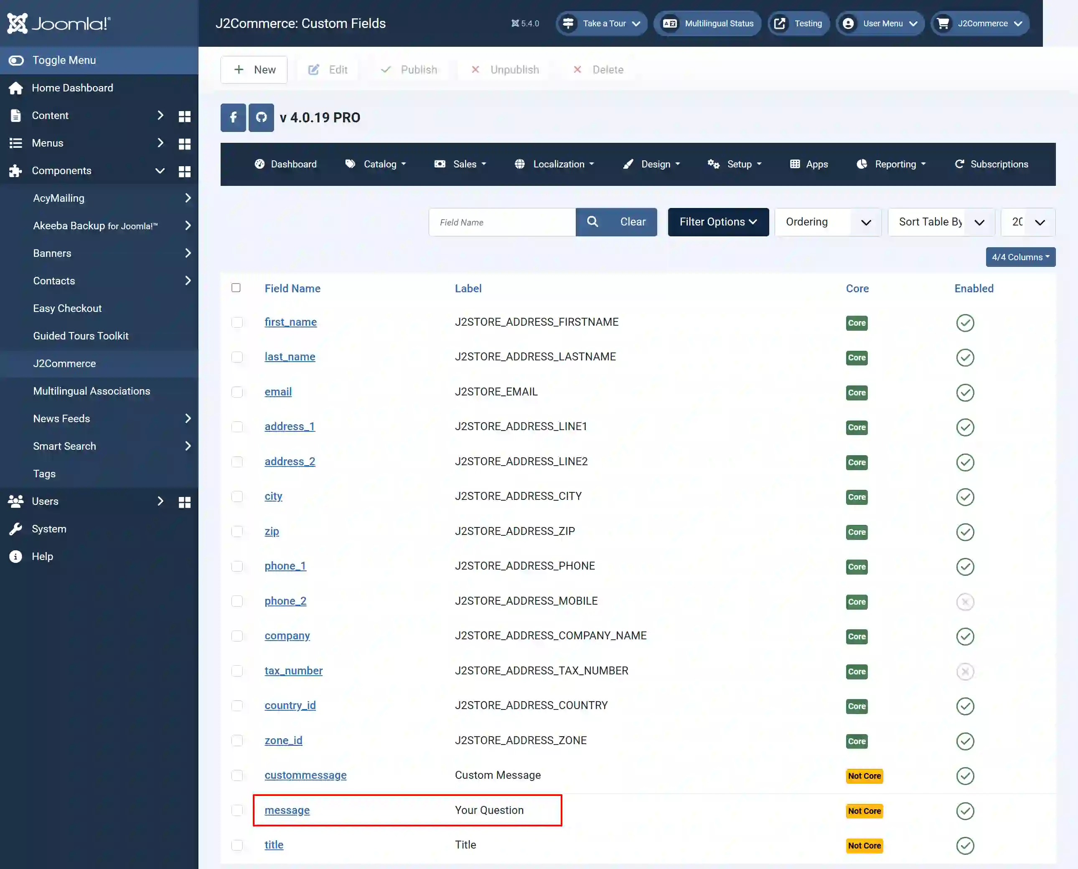Click the search magnifier icon
This screenshot has width=1078, height=869.
click(592, 222)
